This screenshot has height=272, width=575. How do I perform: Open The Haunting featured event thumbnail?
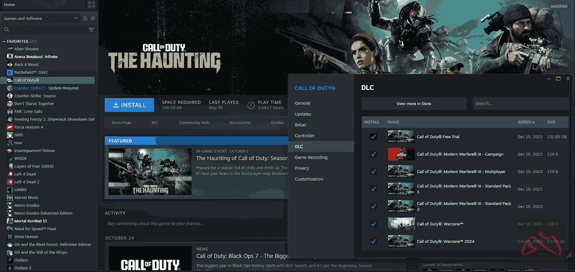(x=150, y=171)
